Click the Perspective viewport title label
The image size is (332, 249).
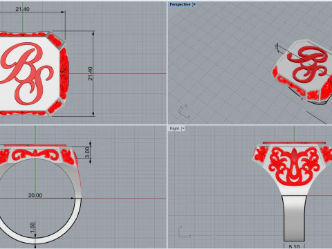(x=180, y=4)
